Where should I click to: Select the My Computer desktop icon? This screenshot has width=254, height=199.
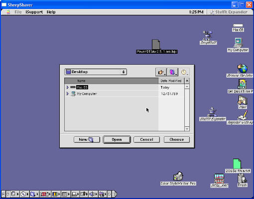click(238, 43)
